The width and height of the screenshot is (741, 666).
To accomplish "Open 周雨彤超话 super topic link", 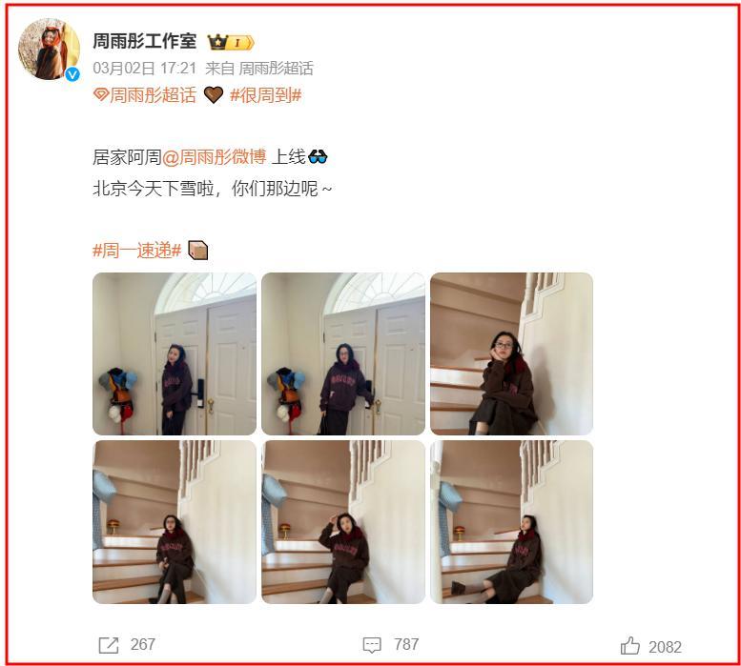I will tap(153, 95).
